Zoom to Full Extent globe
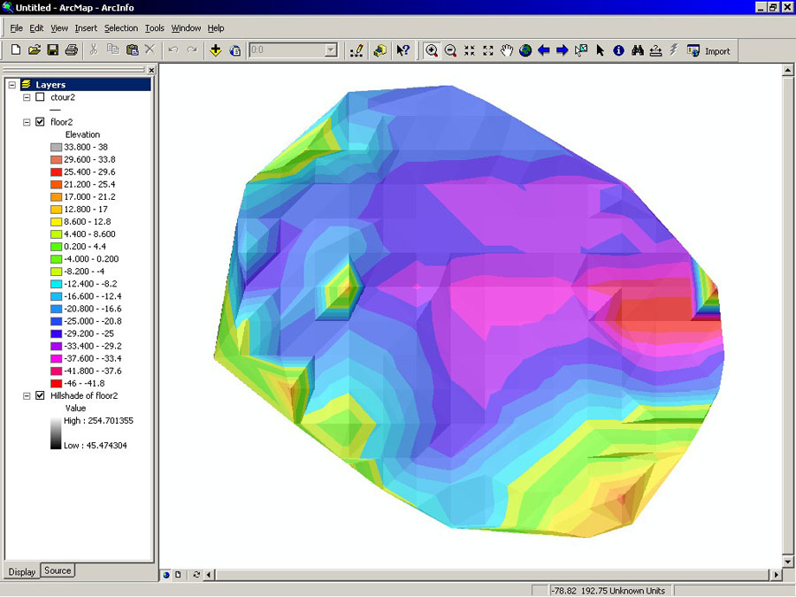The height and width of the screenshot is (597, 796). coord(525,50)
